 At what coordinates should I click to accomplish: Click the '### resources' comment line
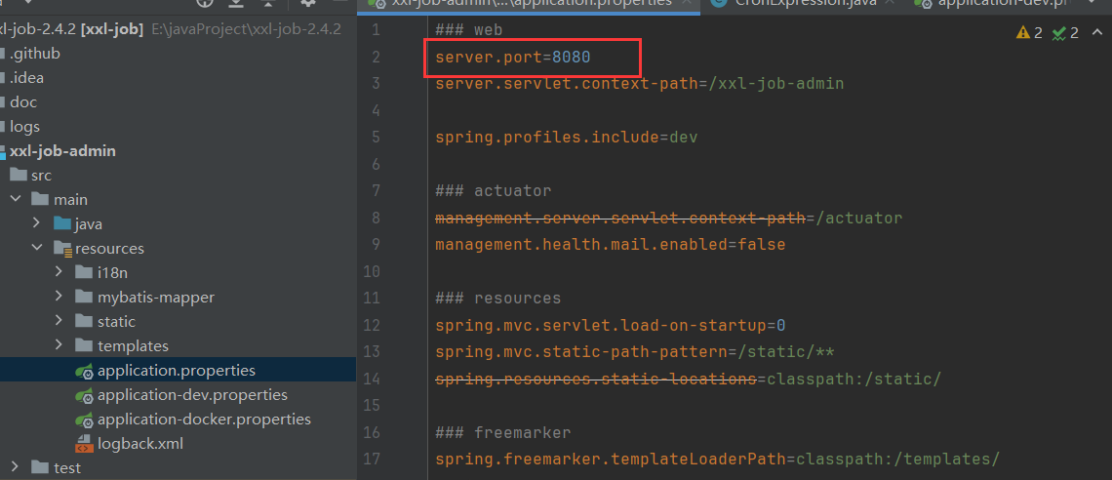(x=497, y=299)
